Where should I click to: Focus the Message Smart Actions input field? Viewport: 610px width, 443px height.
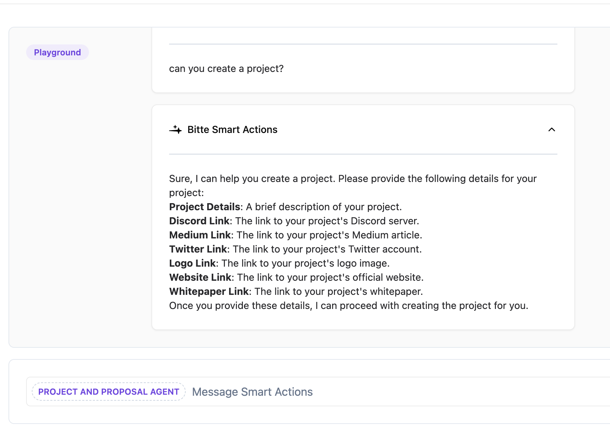[x=388, y=392]
